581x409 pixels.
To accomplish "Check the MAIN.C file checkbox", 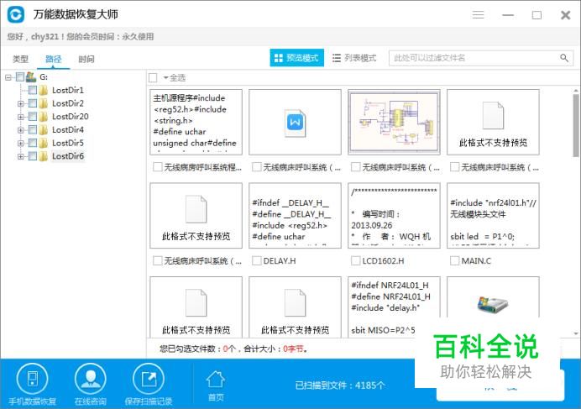I will point(454,260).
